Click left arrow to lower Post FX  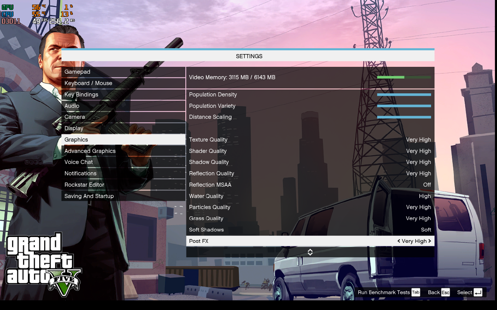pos(399,241)
